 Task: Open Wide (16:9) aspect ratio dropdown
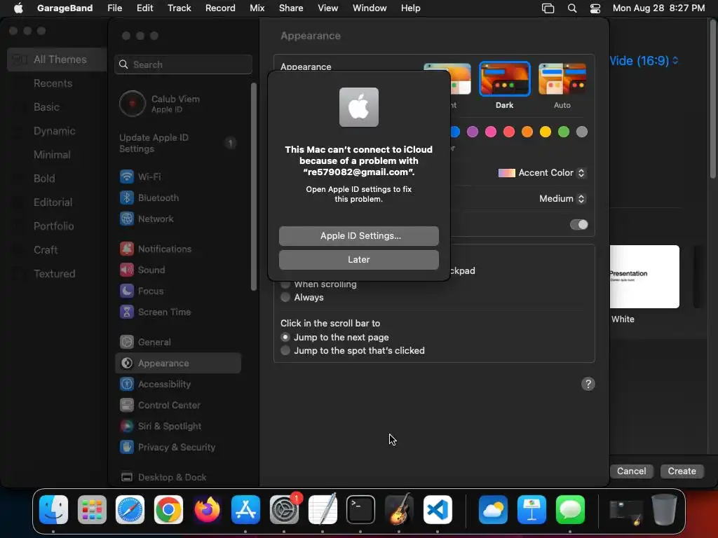(x=644, y=61)
